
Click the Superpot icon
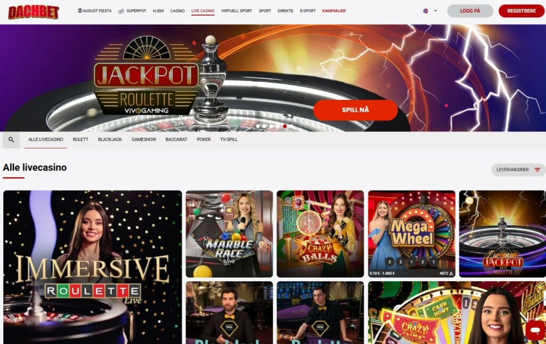click(121, 11)
